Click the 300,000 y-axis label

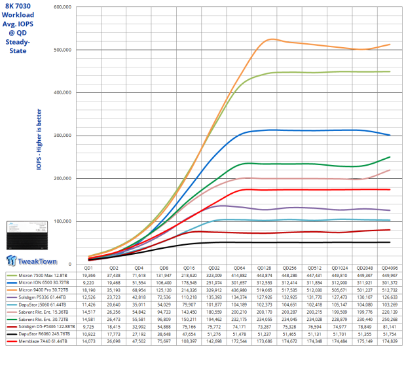(63, 136)
